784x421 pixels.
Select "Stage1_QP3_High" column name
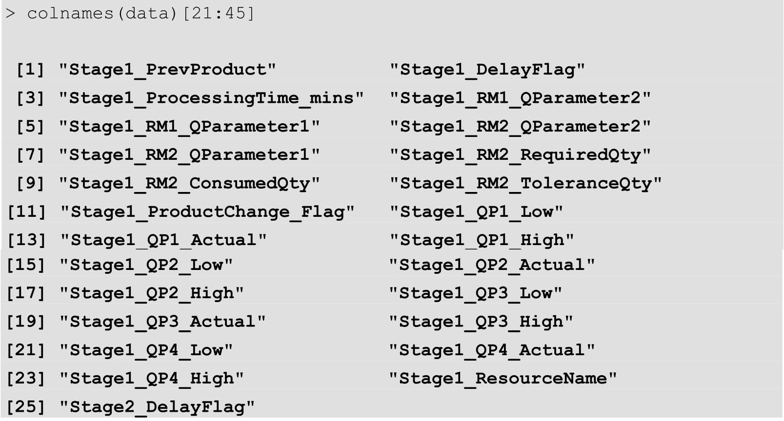click(x=481, y=322)
